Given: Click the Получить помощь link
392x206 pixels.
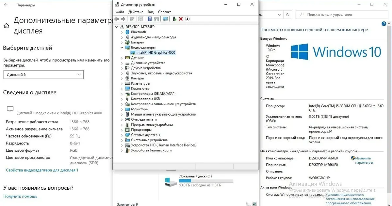Looking at the screenshot, I should pyautogui.click(x=20, y=196).
